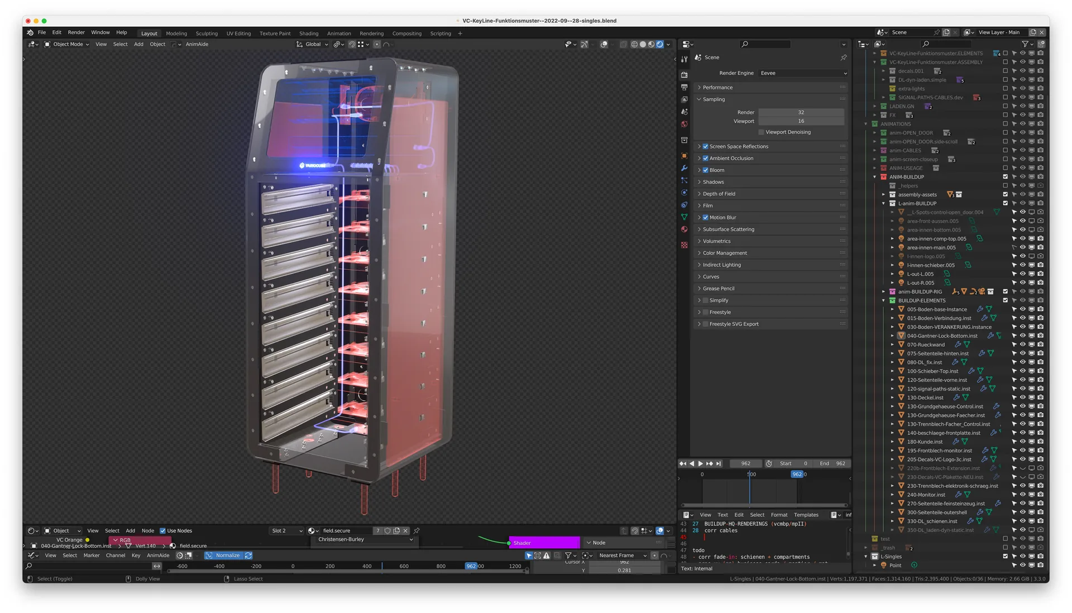Open the Global transform orientation dropdown

pos(312,44)
